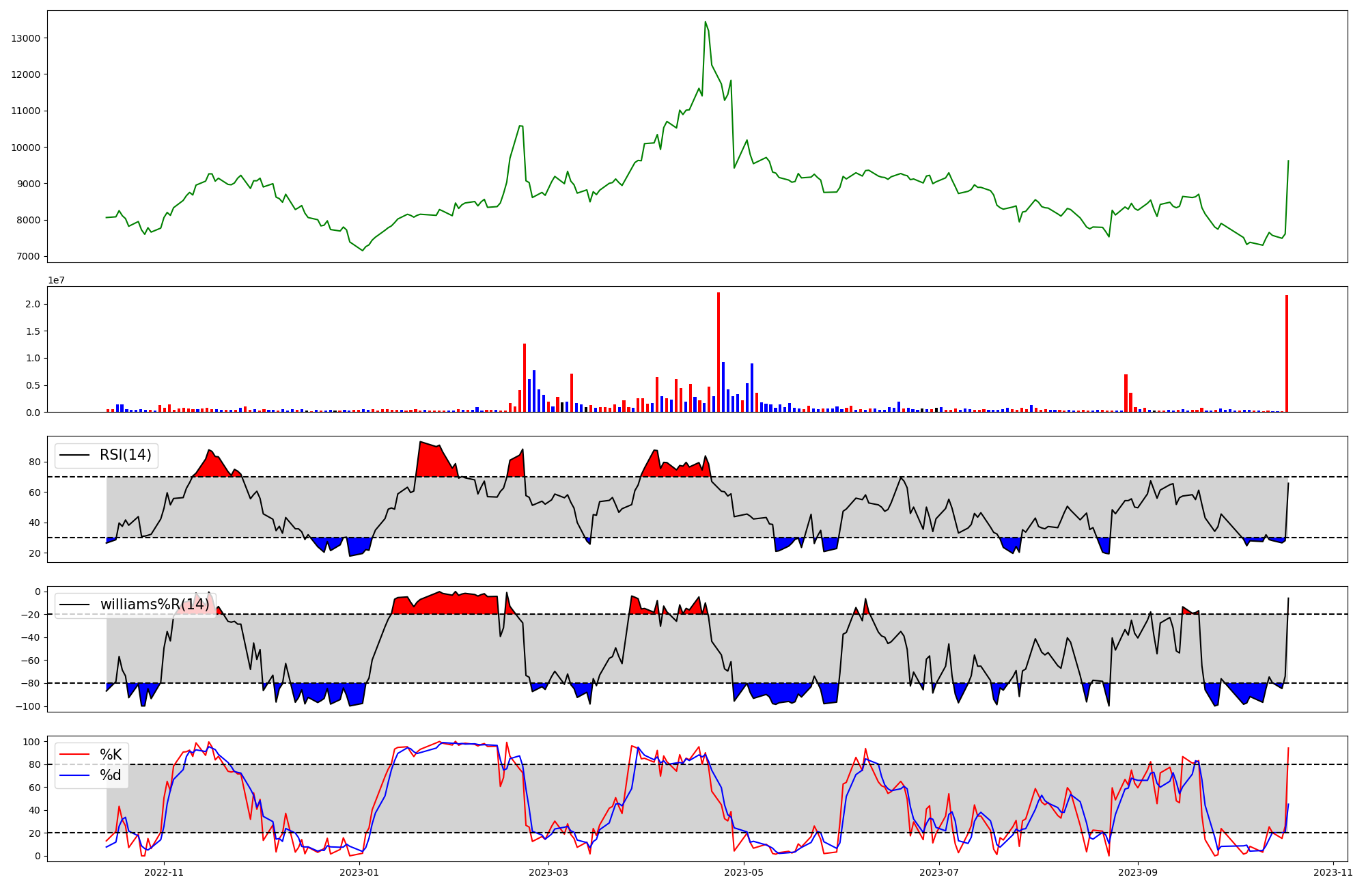Click the 2023-05 x-axis date label

(744, 872)
